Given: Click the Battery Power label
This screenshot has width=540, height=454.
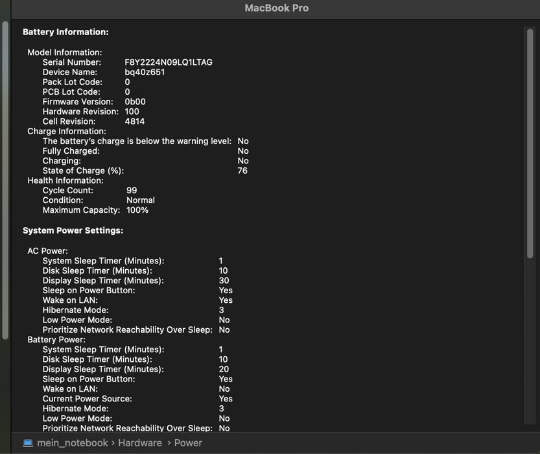Looking at the screenshot, I should coord(56,340).
